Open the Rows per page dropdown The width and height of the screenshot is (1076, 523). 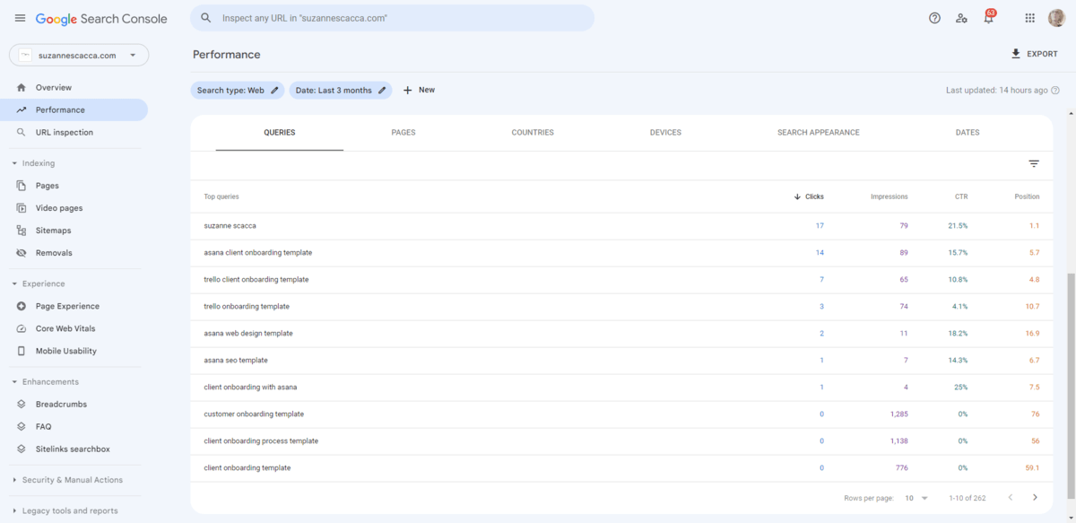(915, 497)
